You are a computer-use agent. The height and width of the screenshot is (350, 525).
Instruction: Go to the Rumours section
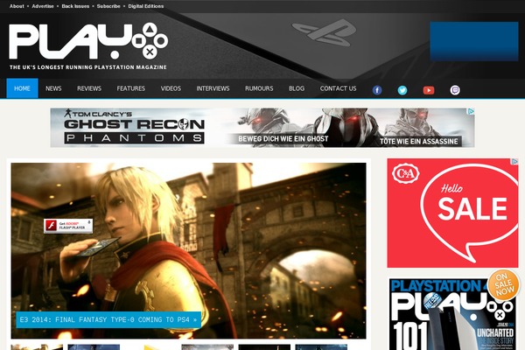tap(259, 88)
